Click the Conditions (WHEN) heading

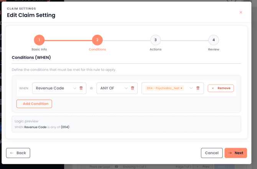pos(31,58)
